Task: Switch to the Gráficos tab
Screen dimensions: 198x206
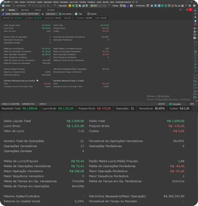Action: tap(38, 10)
